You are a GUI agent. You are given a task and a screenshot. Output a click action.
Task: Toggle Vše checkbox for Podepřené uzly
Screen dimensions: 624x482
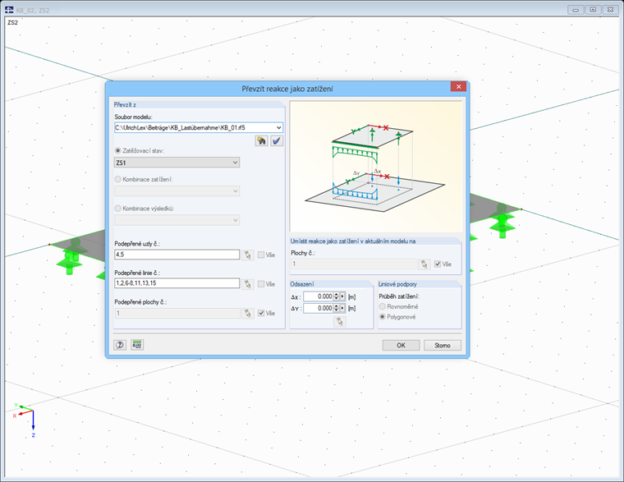click(x=261, y=255)
